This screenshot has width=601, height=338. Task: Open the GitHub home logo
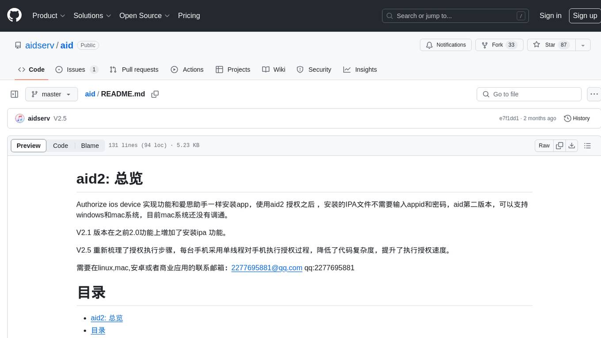click(x=14, y=15)
